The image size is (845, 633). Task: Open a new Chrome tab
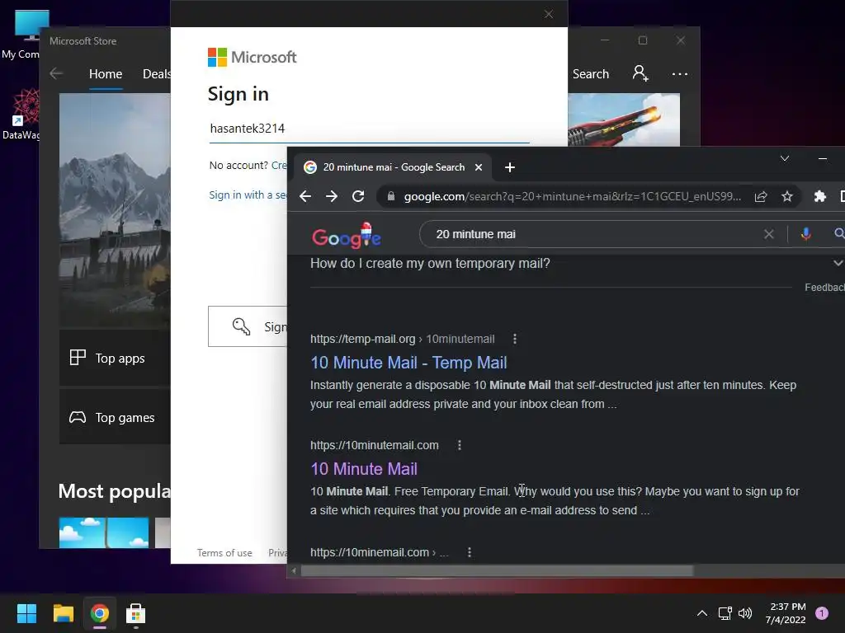[510, 167]
